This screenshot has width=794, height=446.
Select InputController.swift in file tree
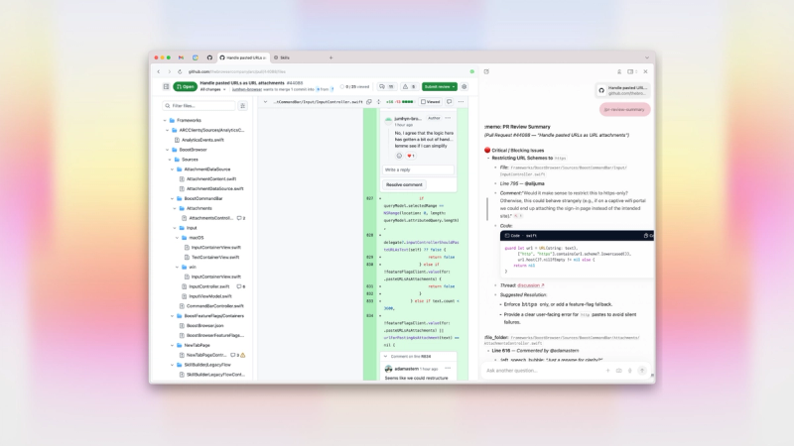[208, 286]
